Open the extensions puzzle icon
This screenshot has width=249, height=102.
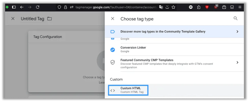pos(199,7)
